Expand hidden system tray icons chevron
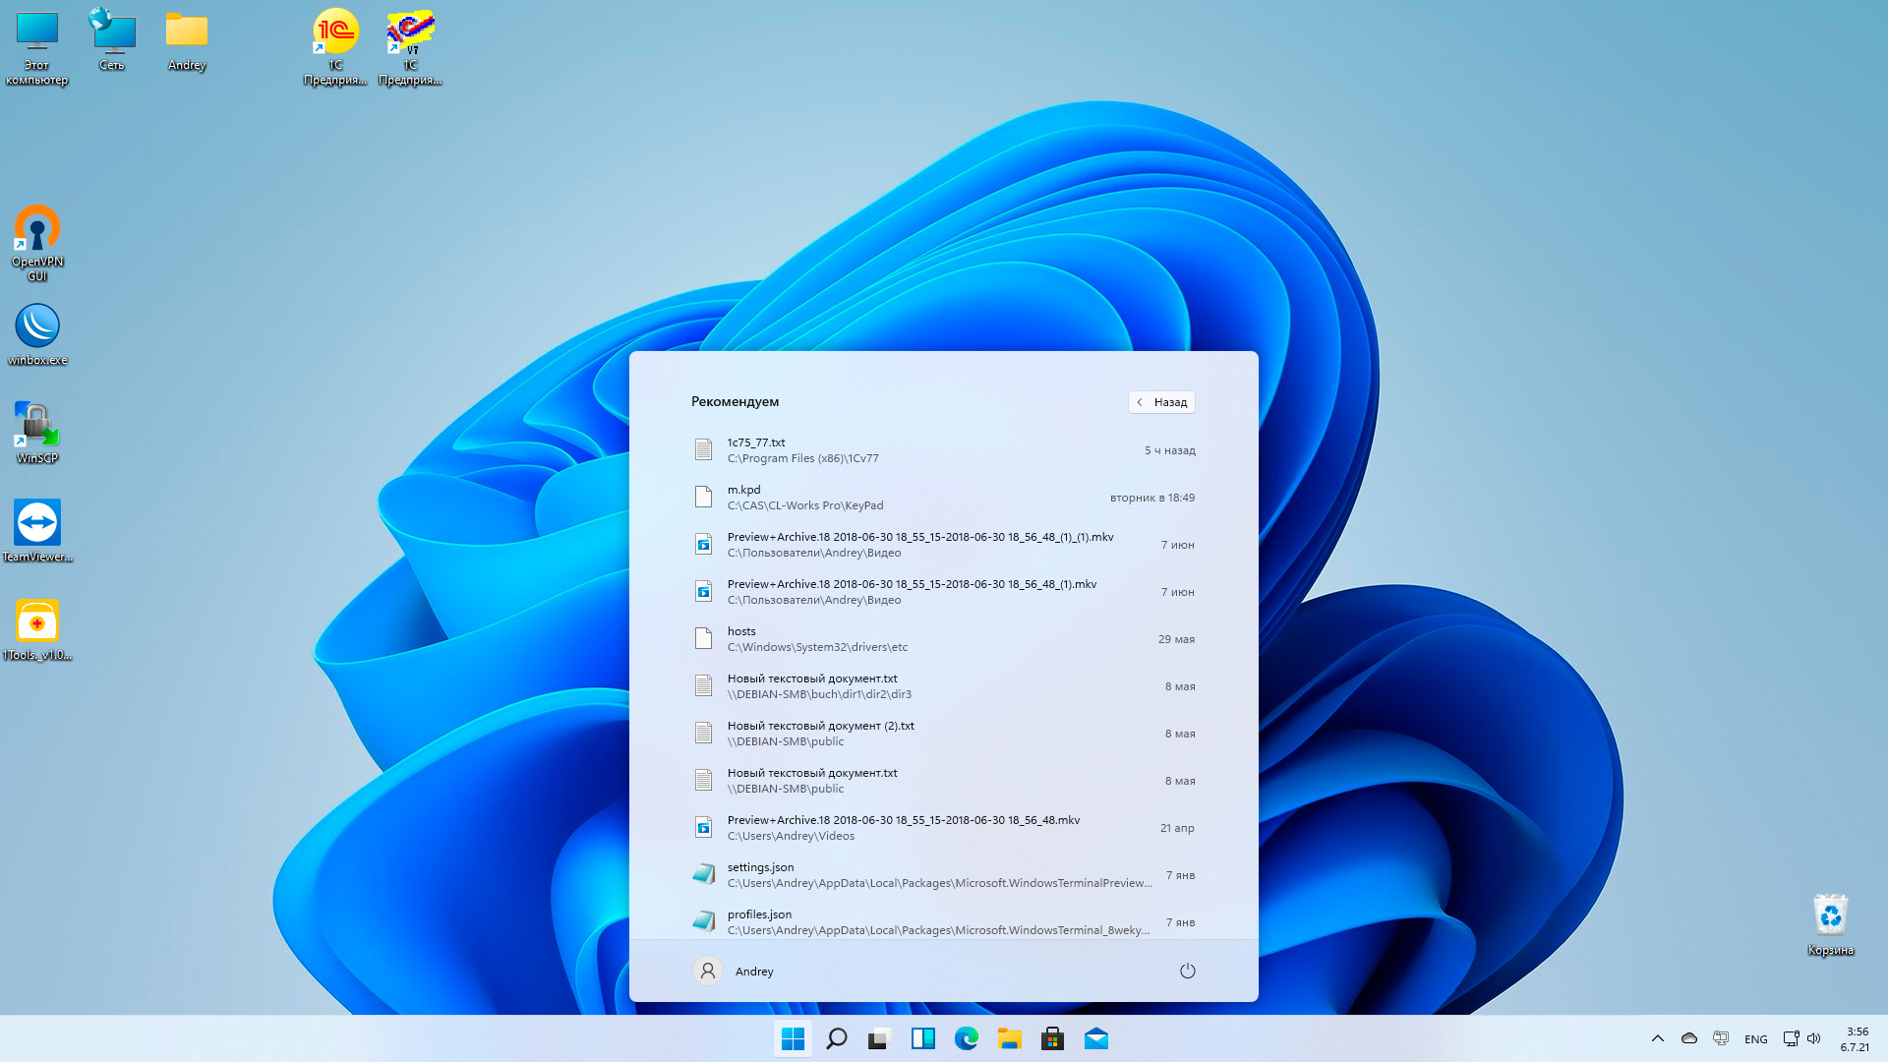Screen dimensions: 1888x1062 [1658, 1038]
